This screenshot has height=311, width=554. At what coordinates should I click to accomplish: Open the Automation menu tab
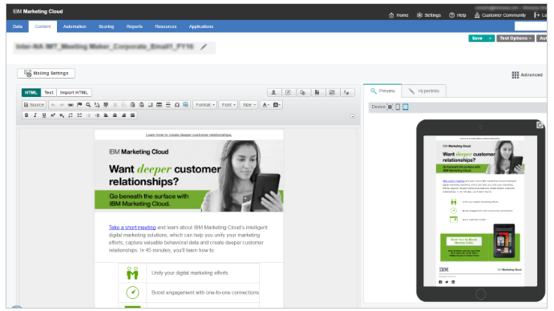pos(75,26)
